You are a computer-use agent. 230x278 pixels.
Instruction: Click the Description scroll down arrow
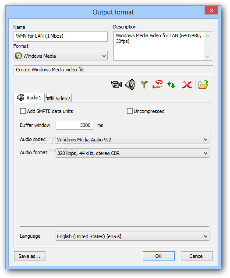click(x=207, y=56)
